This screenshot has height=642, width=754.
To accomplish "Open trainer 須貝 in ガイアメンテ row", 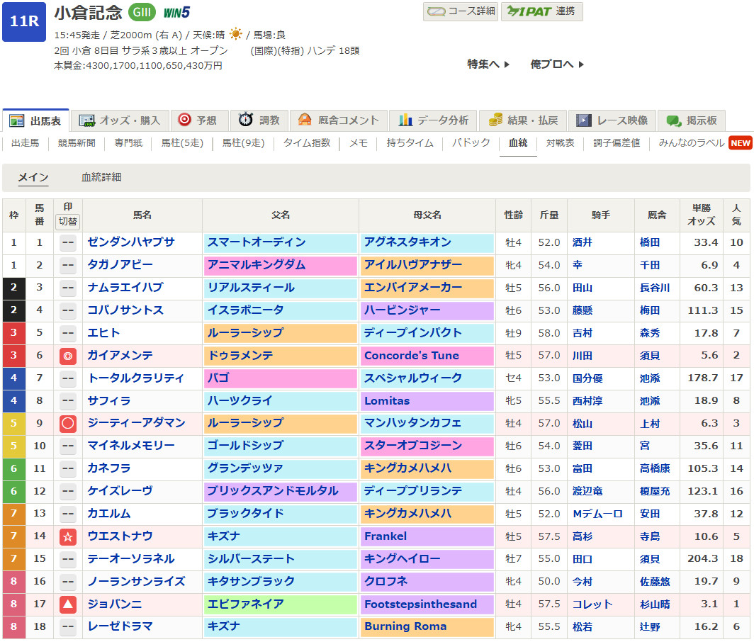I will 650,356.
